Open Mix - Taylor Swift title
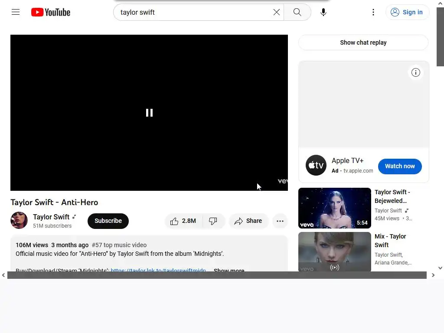Image resolution: width=444 pixels, height=333 pixels. click(390, 241)
